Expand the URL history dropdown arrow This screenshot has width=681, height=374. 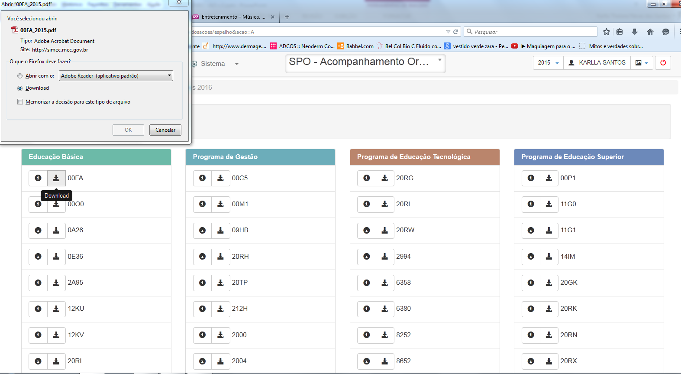tap(448, 32)
